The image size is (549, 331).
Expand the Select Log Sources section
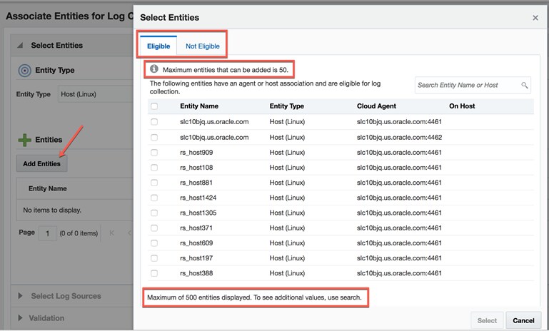(20, 296)
